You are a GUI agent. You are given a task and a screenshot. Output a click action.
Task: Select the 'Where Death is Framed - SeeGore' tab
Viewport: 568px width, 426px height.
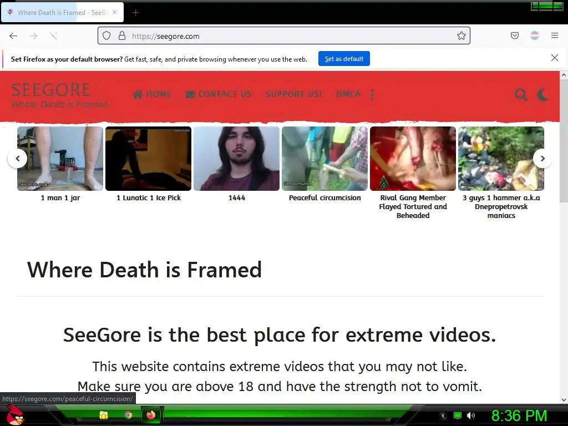point(62,12)
